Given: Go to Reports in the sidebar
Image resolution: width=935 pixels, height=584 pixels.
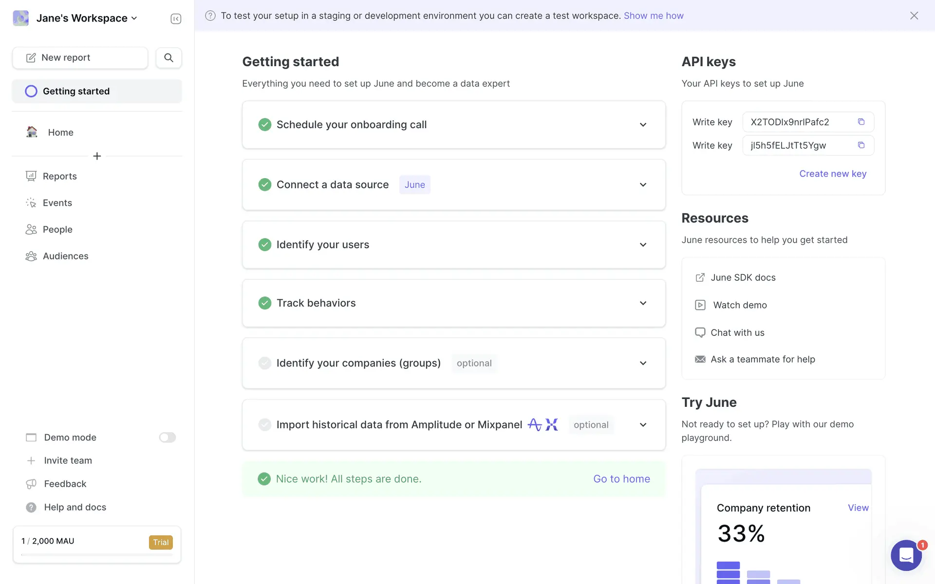Looking at the screenshot, I should (x=59, y=176).
